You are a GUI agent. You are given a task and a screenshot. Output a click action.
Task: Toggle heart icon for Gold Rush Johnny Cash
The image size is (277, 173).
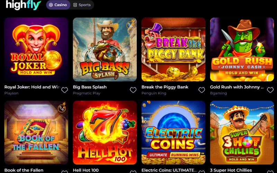tap(270, 90)
